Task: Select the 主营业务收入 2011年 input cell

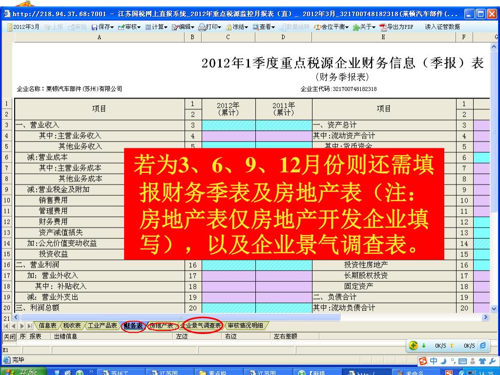Action: point(284,136)
